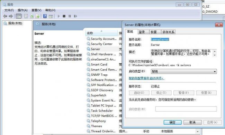225x135 pixels.
Task: Click the 帮助我配置服务启动选项 link
Action: pyautogui.click(x=146, y=78)
